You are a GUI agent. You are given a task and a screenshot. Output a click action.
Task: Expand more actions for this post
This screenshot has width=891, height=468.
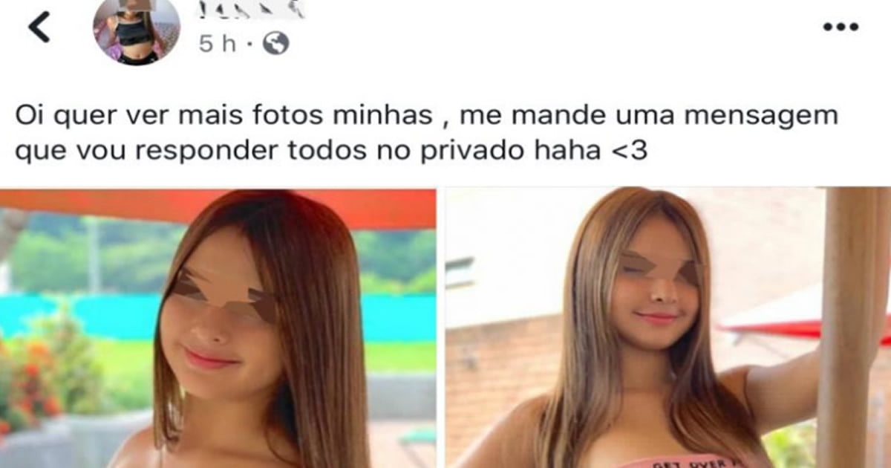coord(841,27)
